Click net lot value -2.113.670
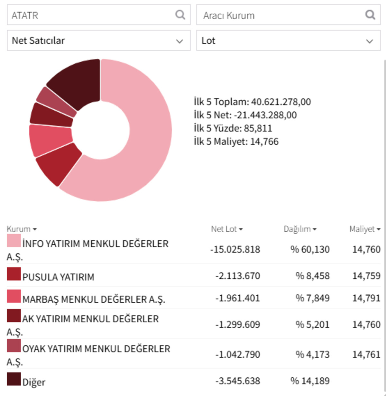This screenshot has height=396, width=386. pos(238,276)
